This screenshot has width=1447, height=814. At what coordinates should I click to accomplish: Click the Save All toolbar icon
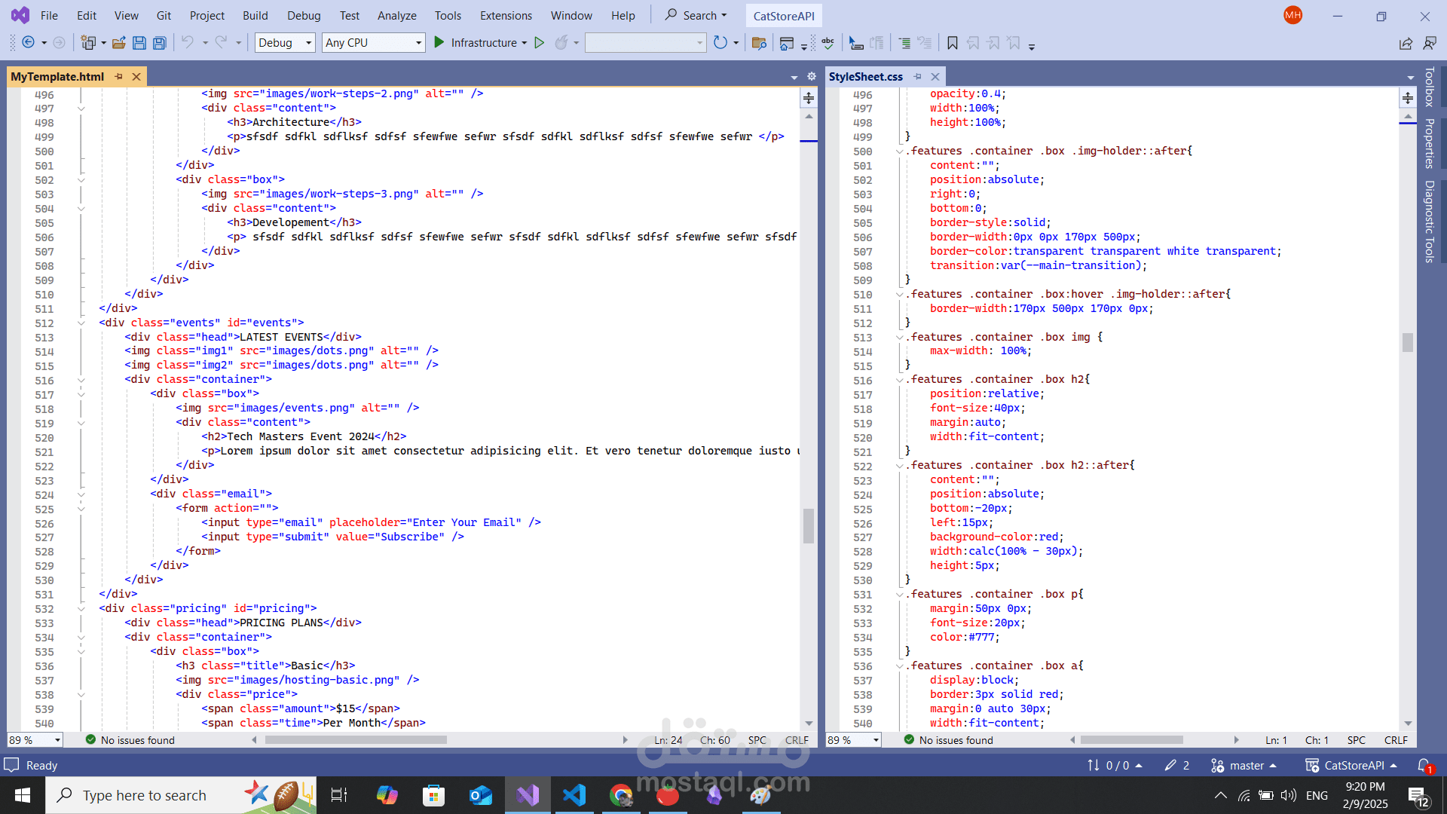[159, 43]
